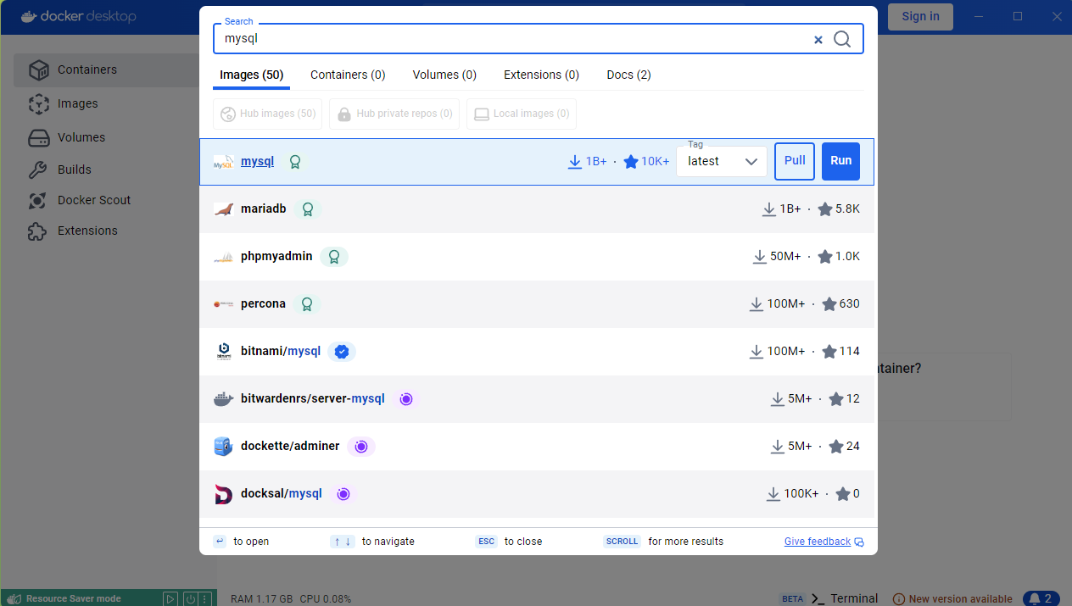
Task: Click phpmyadmin official image badge
Action: (x=334, y=257)
